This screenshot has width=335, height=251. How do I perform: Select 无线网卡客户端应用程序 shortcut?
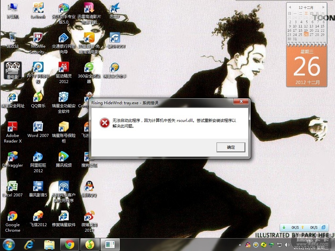click(x=64, y=192)
